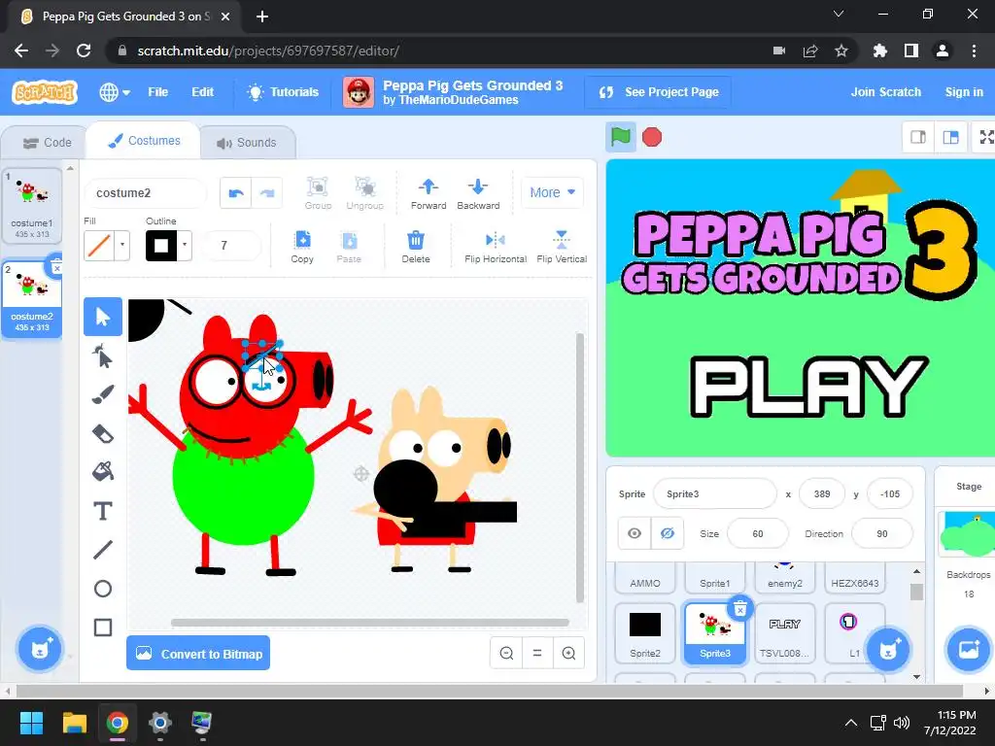Screen dimensions: 995x746
Task: Flip selection Horizontal
Action: click(496, 247)
